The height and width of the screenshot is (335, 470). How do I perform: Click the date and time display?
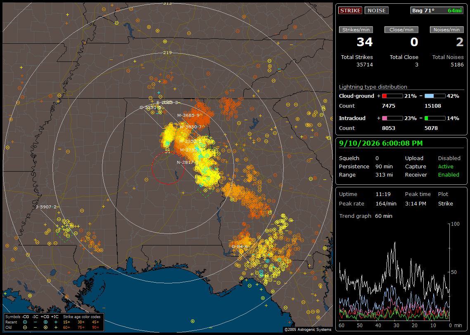click(x=381, y=143)
